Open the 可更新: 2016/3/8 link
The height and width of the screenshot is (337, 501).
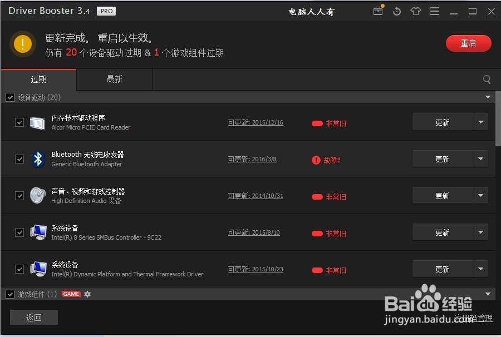click(x=252, y=159)
